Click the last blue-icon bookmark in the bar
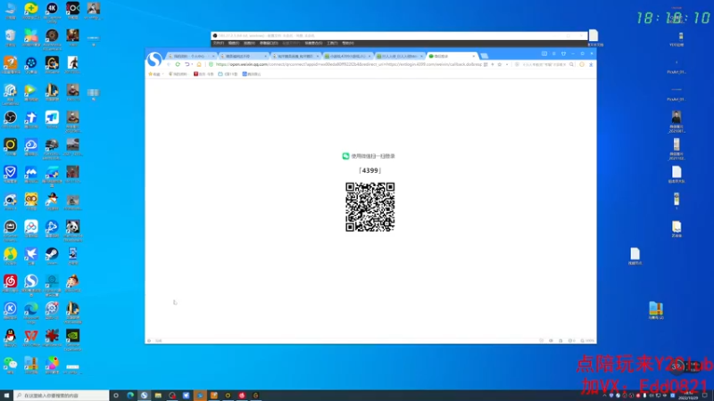 (252, 74)
